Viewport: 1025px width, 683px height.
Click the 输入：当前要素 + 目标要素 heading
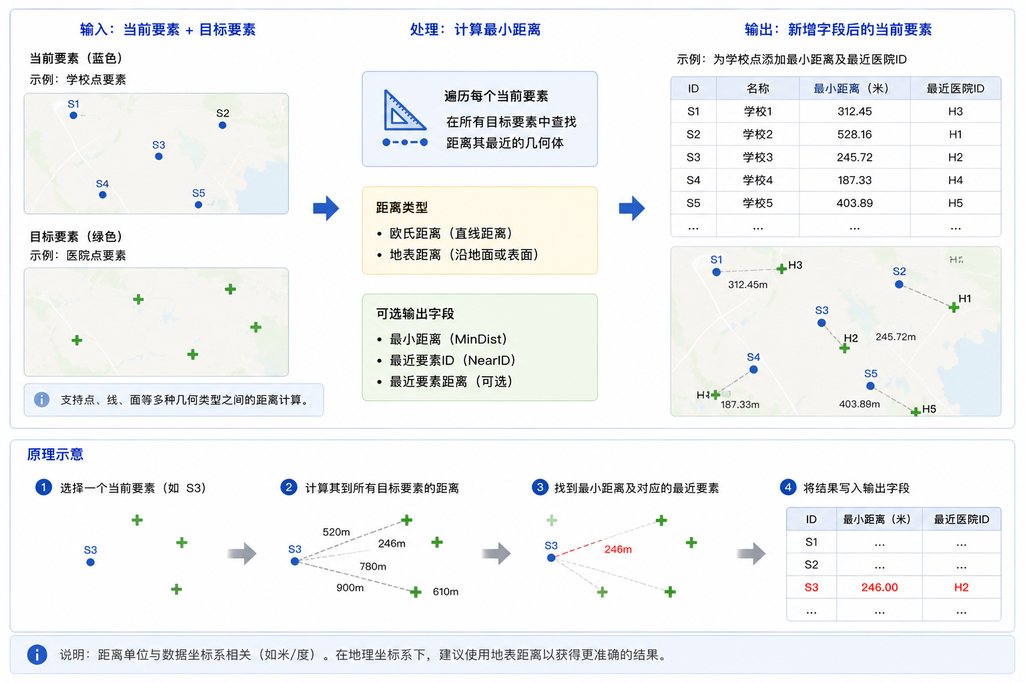167,29
